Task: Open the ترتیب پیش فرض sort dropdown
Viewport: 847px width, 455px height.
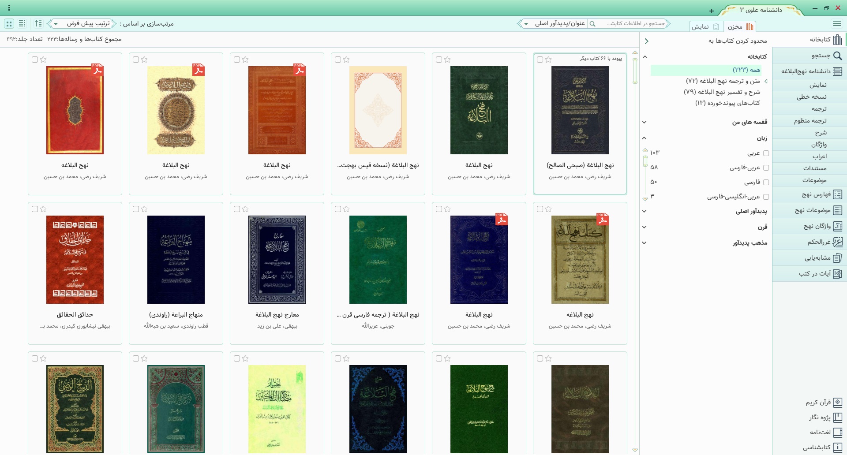Action: 82,23
